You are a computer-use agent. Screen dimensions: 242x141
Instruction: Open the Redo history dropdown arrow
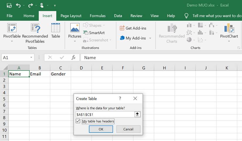pos(36,6)
